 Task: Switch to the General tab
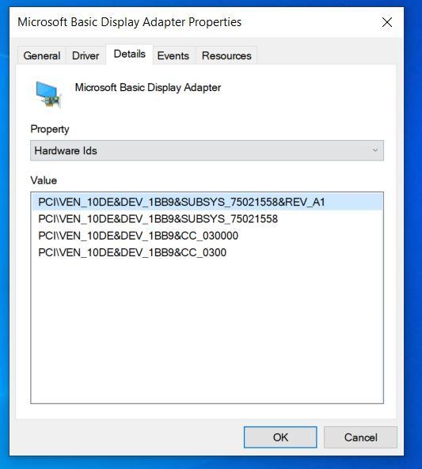pyautogui.click(x=42, y=55)
